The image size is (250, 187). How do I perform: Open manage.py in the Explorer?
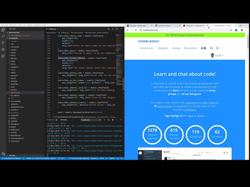[x=15, y=124]
